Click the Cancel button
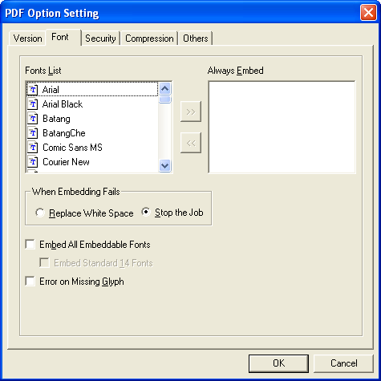This screenshot has height=381, width=381. (343, 363)
